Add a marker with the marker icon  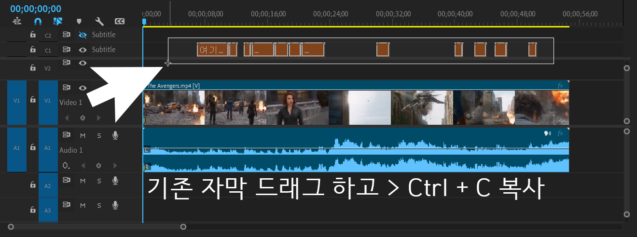[79, 21]
